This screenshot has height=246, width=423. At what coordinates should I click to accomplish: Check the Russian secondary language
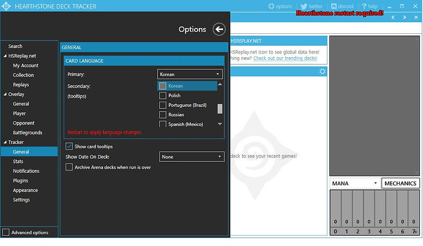[162, 114]
